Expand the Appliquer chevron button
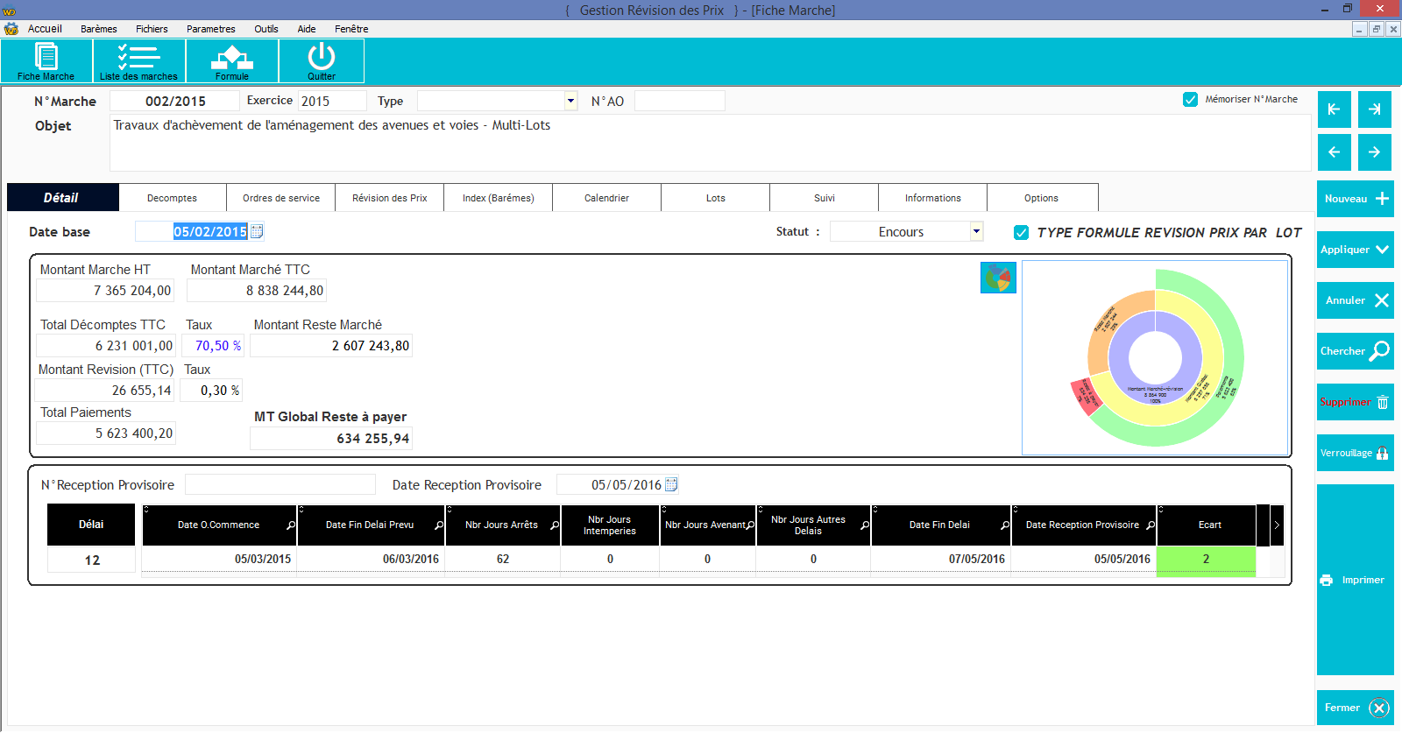 pos(1355,250)
